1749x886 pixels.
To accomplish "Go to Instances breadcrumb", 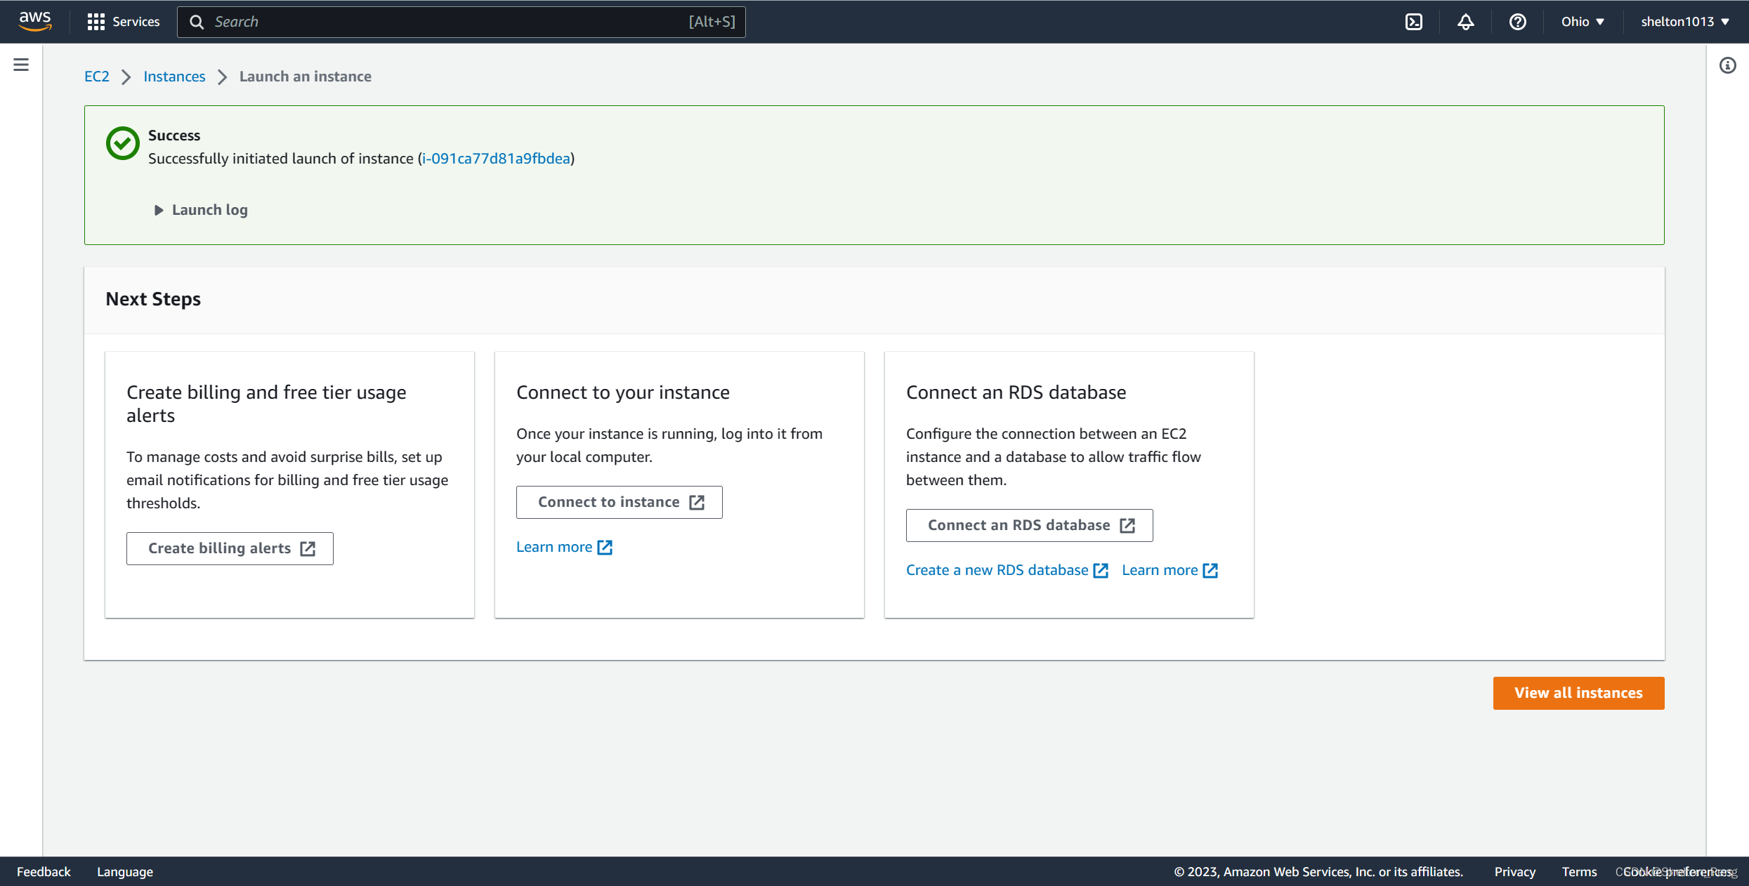I will (174, 77).
